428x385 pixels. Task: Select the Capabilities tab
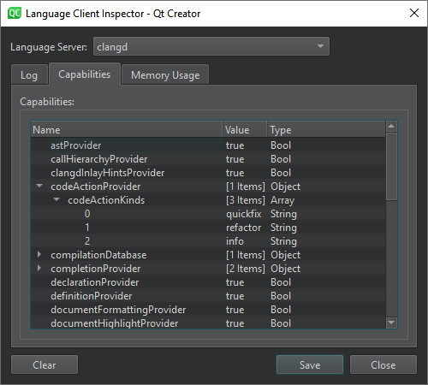pos(85,74)
